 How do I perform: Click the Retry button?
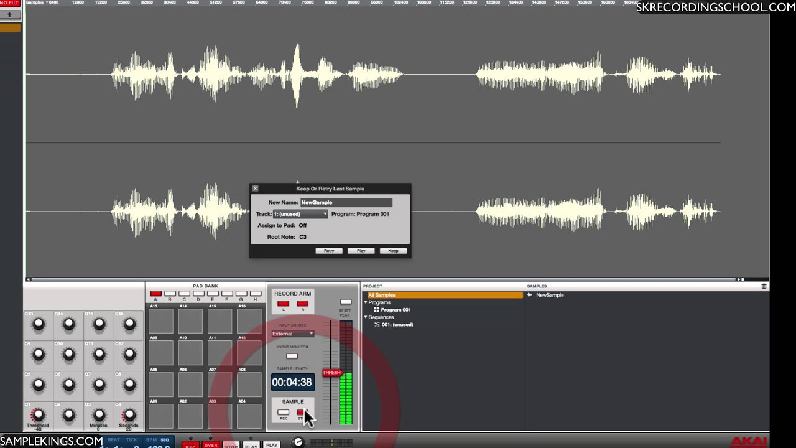point(329,251)
